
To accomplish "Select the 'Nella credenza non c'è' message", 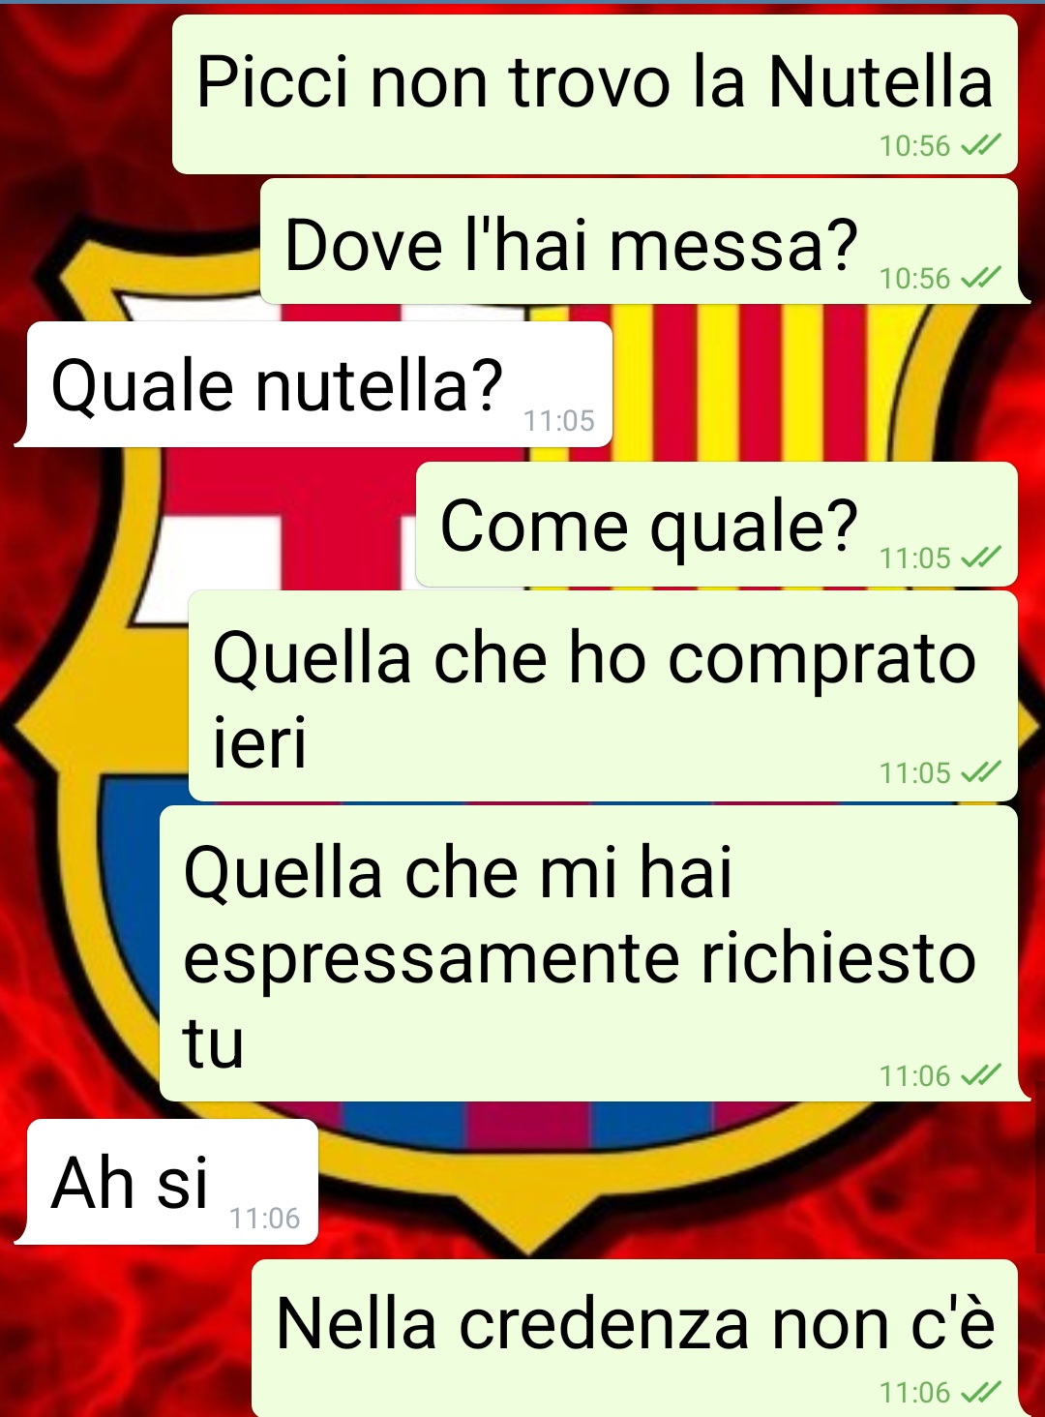I will [x=635, y=1339].
